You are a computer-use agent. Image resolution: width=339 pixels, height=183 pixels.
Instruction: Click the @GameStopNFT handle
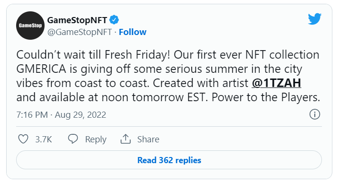[x=80, y=32]
